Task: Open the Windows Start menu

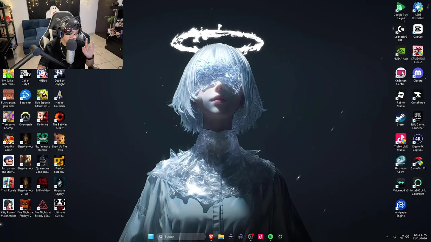Action: [x=151, y=237]
